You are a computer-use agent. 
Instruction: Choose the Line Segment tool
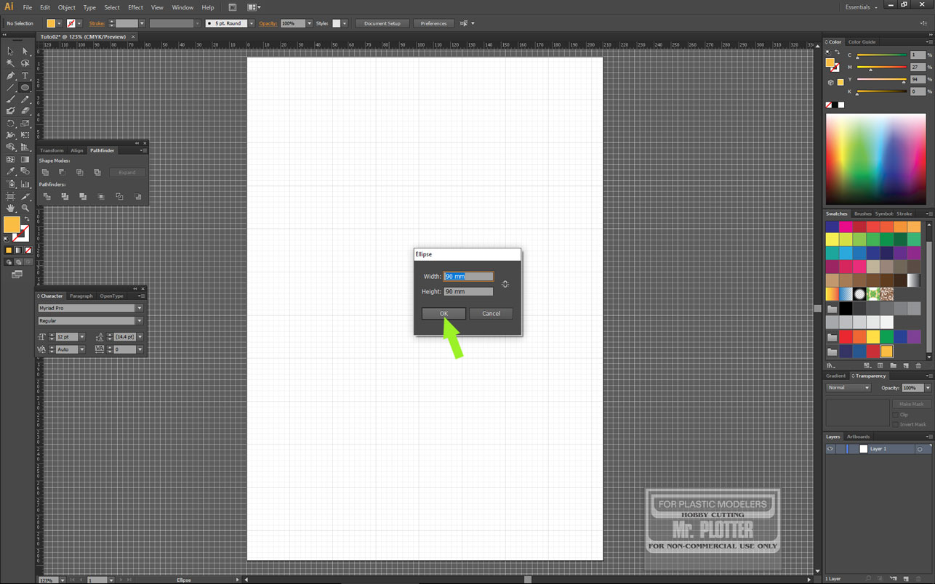pos(10,87)
